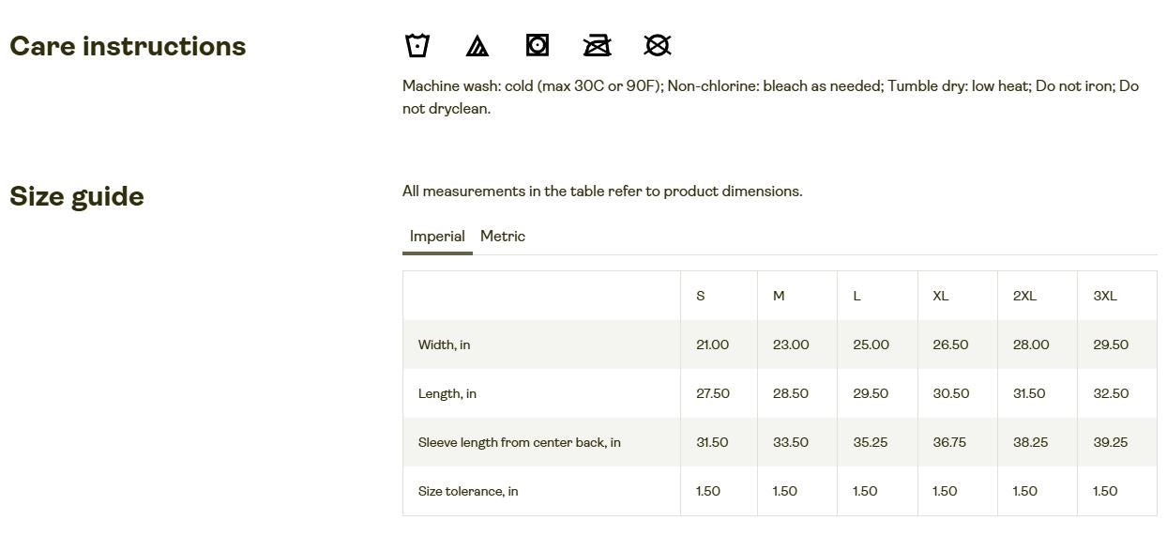Screen dimensions: 1167x536
Task: Click the 2XL column header
Action: coord(1024,296)
